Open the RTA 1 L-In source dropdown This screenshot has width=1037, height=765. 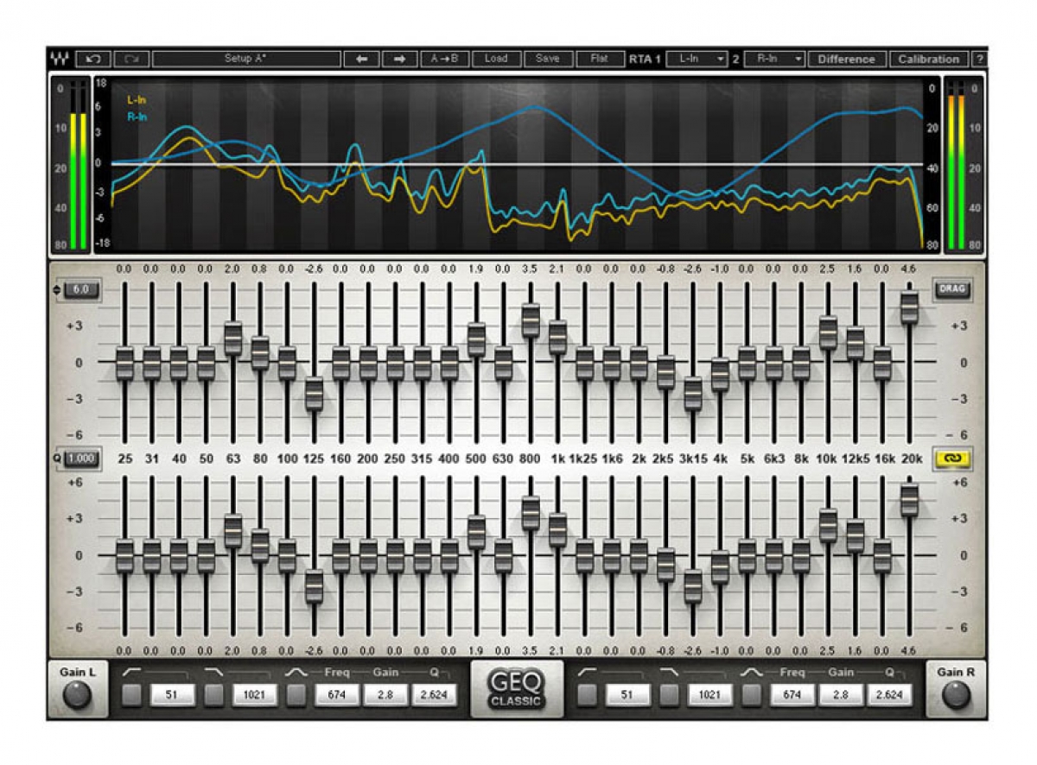697,59
